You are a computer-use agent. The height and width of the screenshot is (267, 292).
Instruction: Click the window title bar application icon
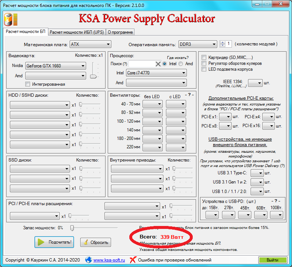tap(5, 4)
